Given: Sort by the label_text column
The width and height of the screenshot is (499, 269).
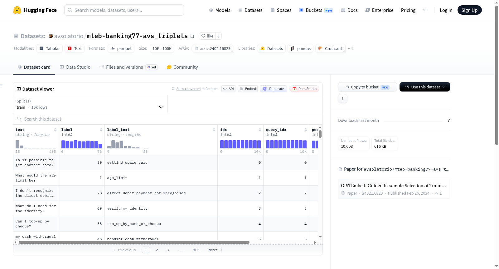Looking at the screenshot, I should pos(214,130).
